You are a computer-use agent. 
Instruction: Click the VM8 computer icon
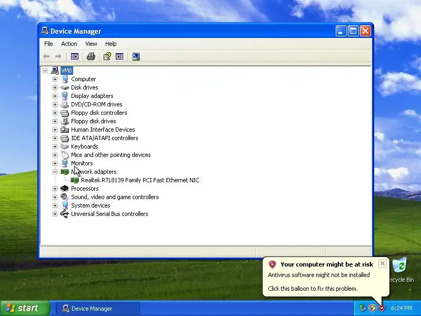pos(55,71)
